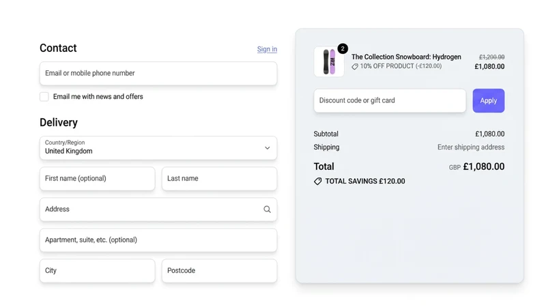The height and width of the screenshot is (307, 546).
Task: Click the Sign in link
Action: [267, 49]
